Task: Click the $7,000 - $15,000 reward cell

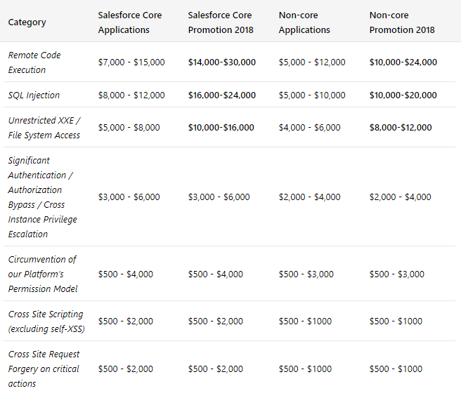Action: tap(131, 62)
